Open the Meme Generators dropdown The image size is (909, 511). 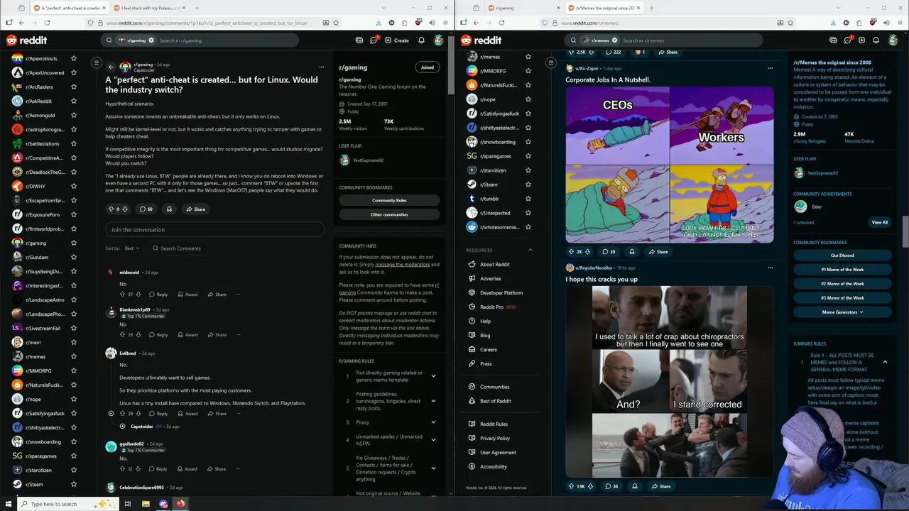842,312
